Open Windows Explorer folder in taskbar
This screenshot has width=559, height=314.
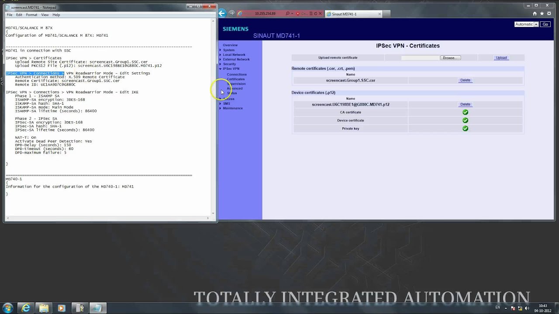click(x=44, y=308)
